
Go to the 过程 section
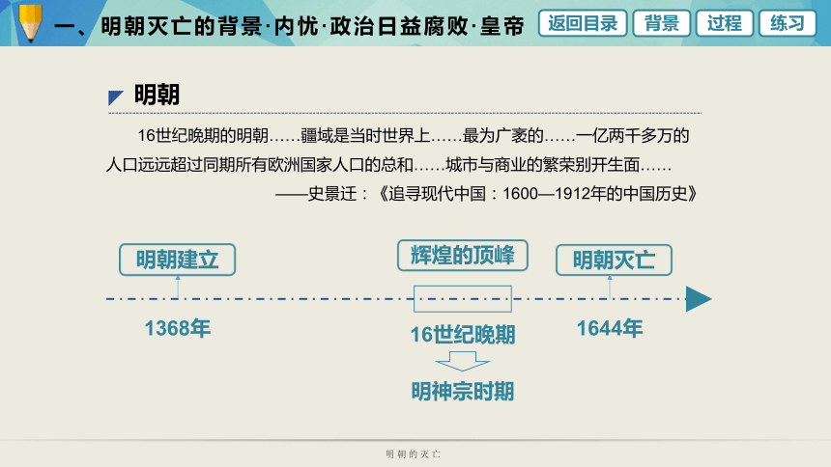pos(725,23)
